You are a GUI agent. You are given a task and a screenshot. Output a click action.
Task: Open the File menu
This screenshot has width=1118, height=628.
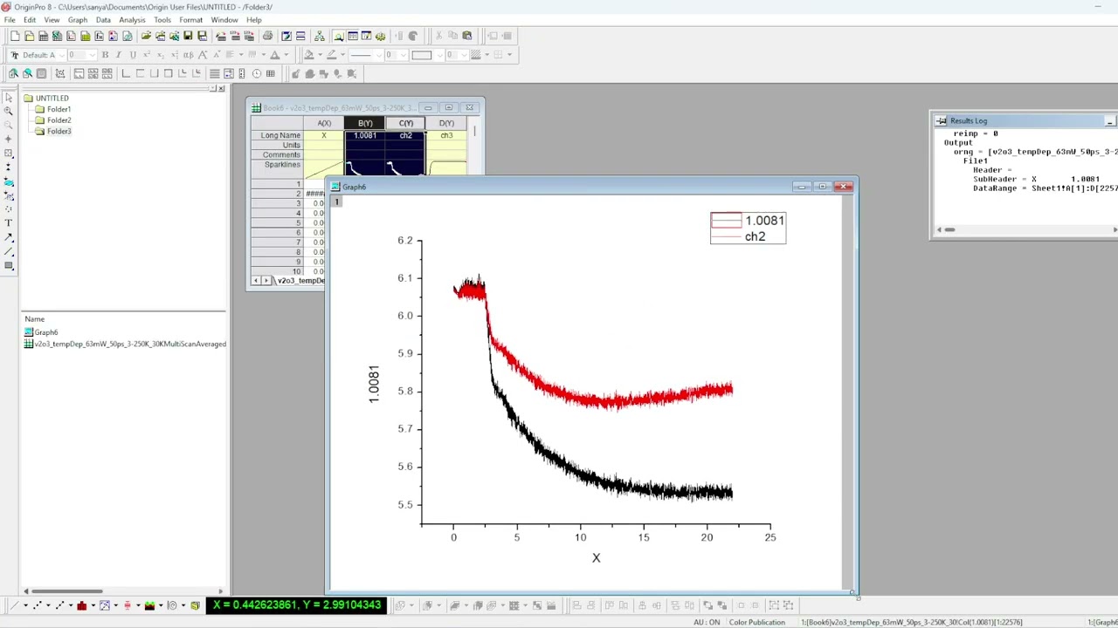click(10, 20)
